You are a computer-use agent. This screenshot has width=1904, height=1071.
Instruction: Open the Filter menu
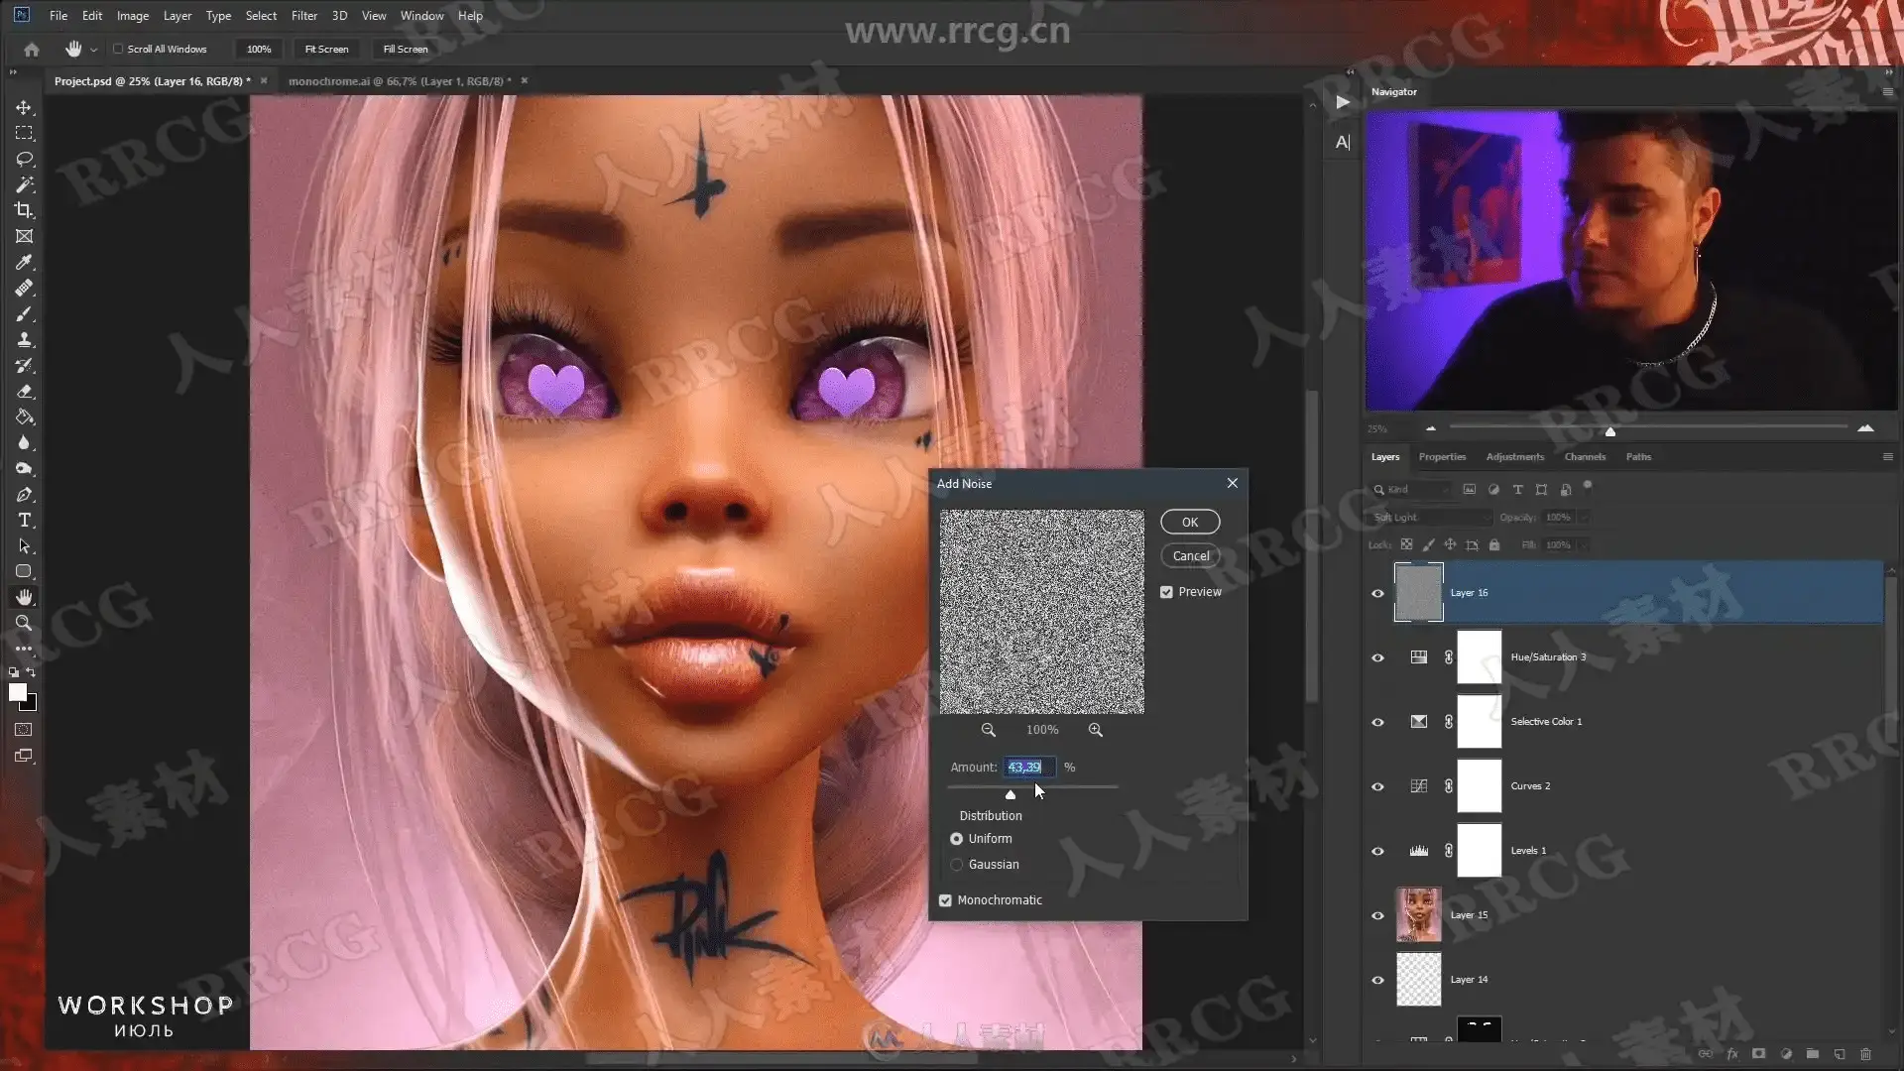click(303, 16)
